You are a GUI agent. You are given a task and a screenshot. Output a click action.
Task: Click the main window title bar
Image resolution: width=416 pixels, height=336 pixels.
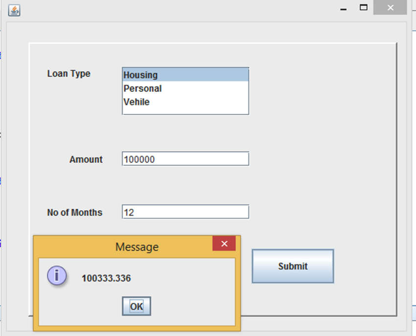196,8
